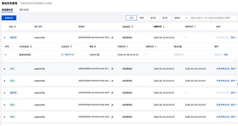
Task: View 任务详情JSON for WorkflowTask-d0c
Action: [223, 81]
